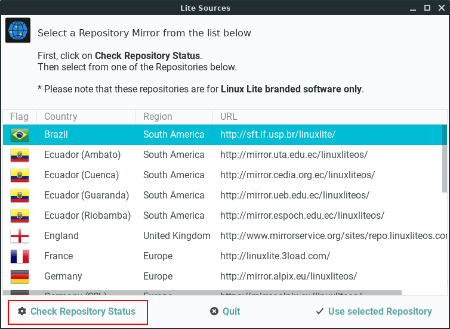Sort list by Region column header
Image resolution: width=450 pixels, height=329 pixels.
pyautogui.click(x=158, y=117)
